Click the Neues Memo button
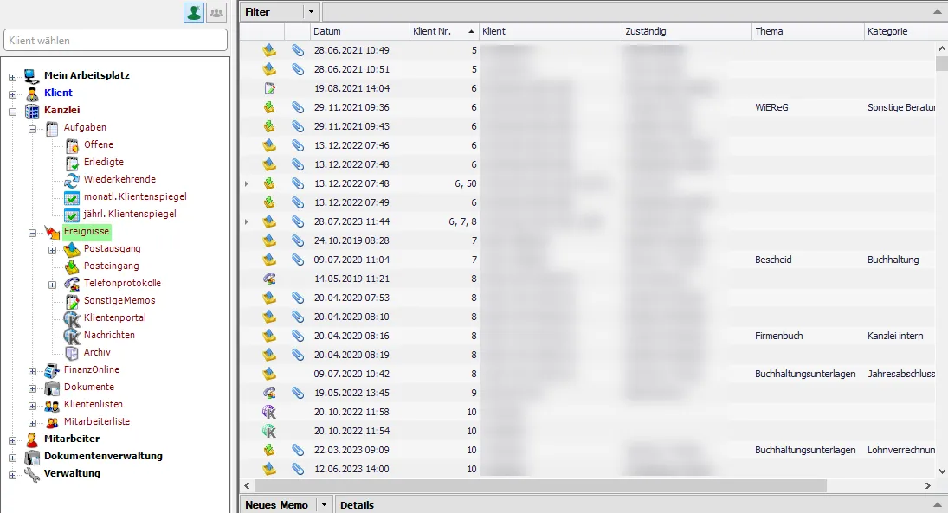The height and width of the screenshot is (513, 948). (x=277, y=504)
